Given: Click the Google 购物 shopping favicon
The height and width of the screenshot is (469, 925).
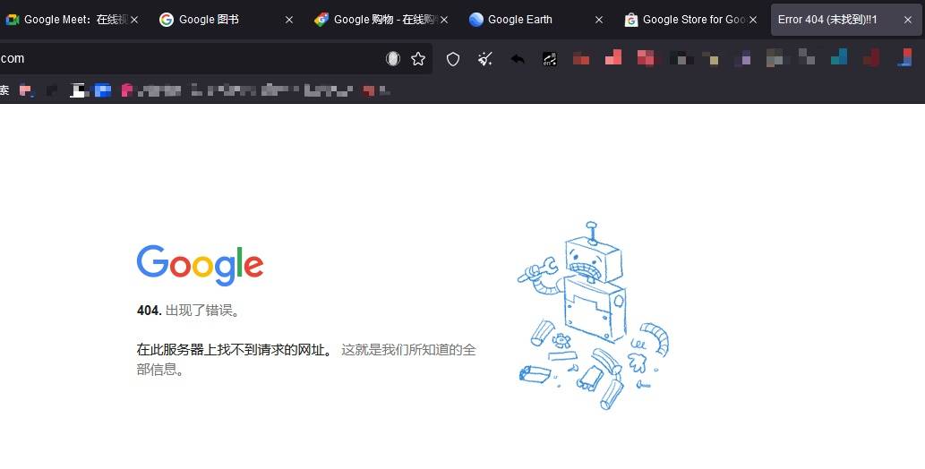Looking at the screenshot, I should [x=321, y=20].
